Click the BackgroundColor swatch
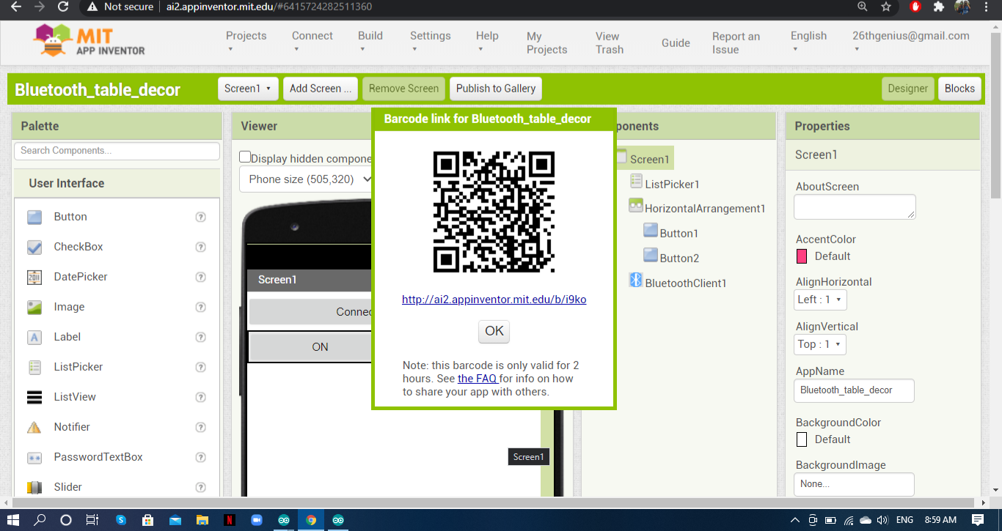The height and width of the screenshot is (531, 1002). tap(802, 439)
